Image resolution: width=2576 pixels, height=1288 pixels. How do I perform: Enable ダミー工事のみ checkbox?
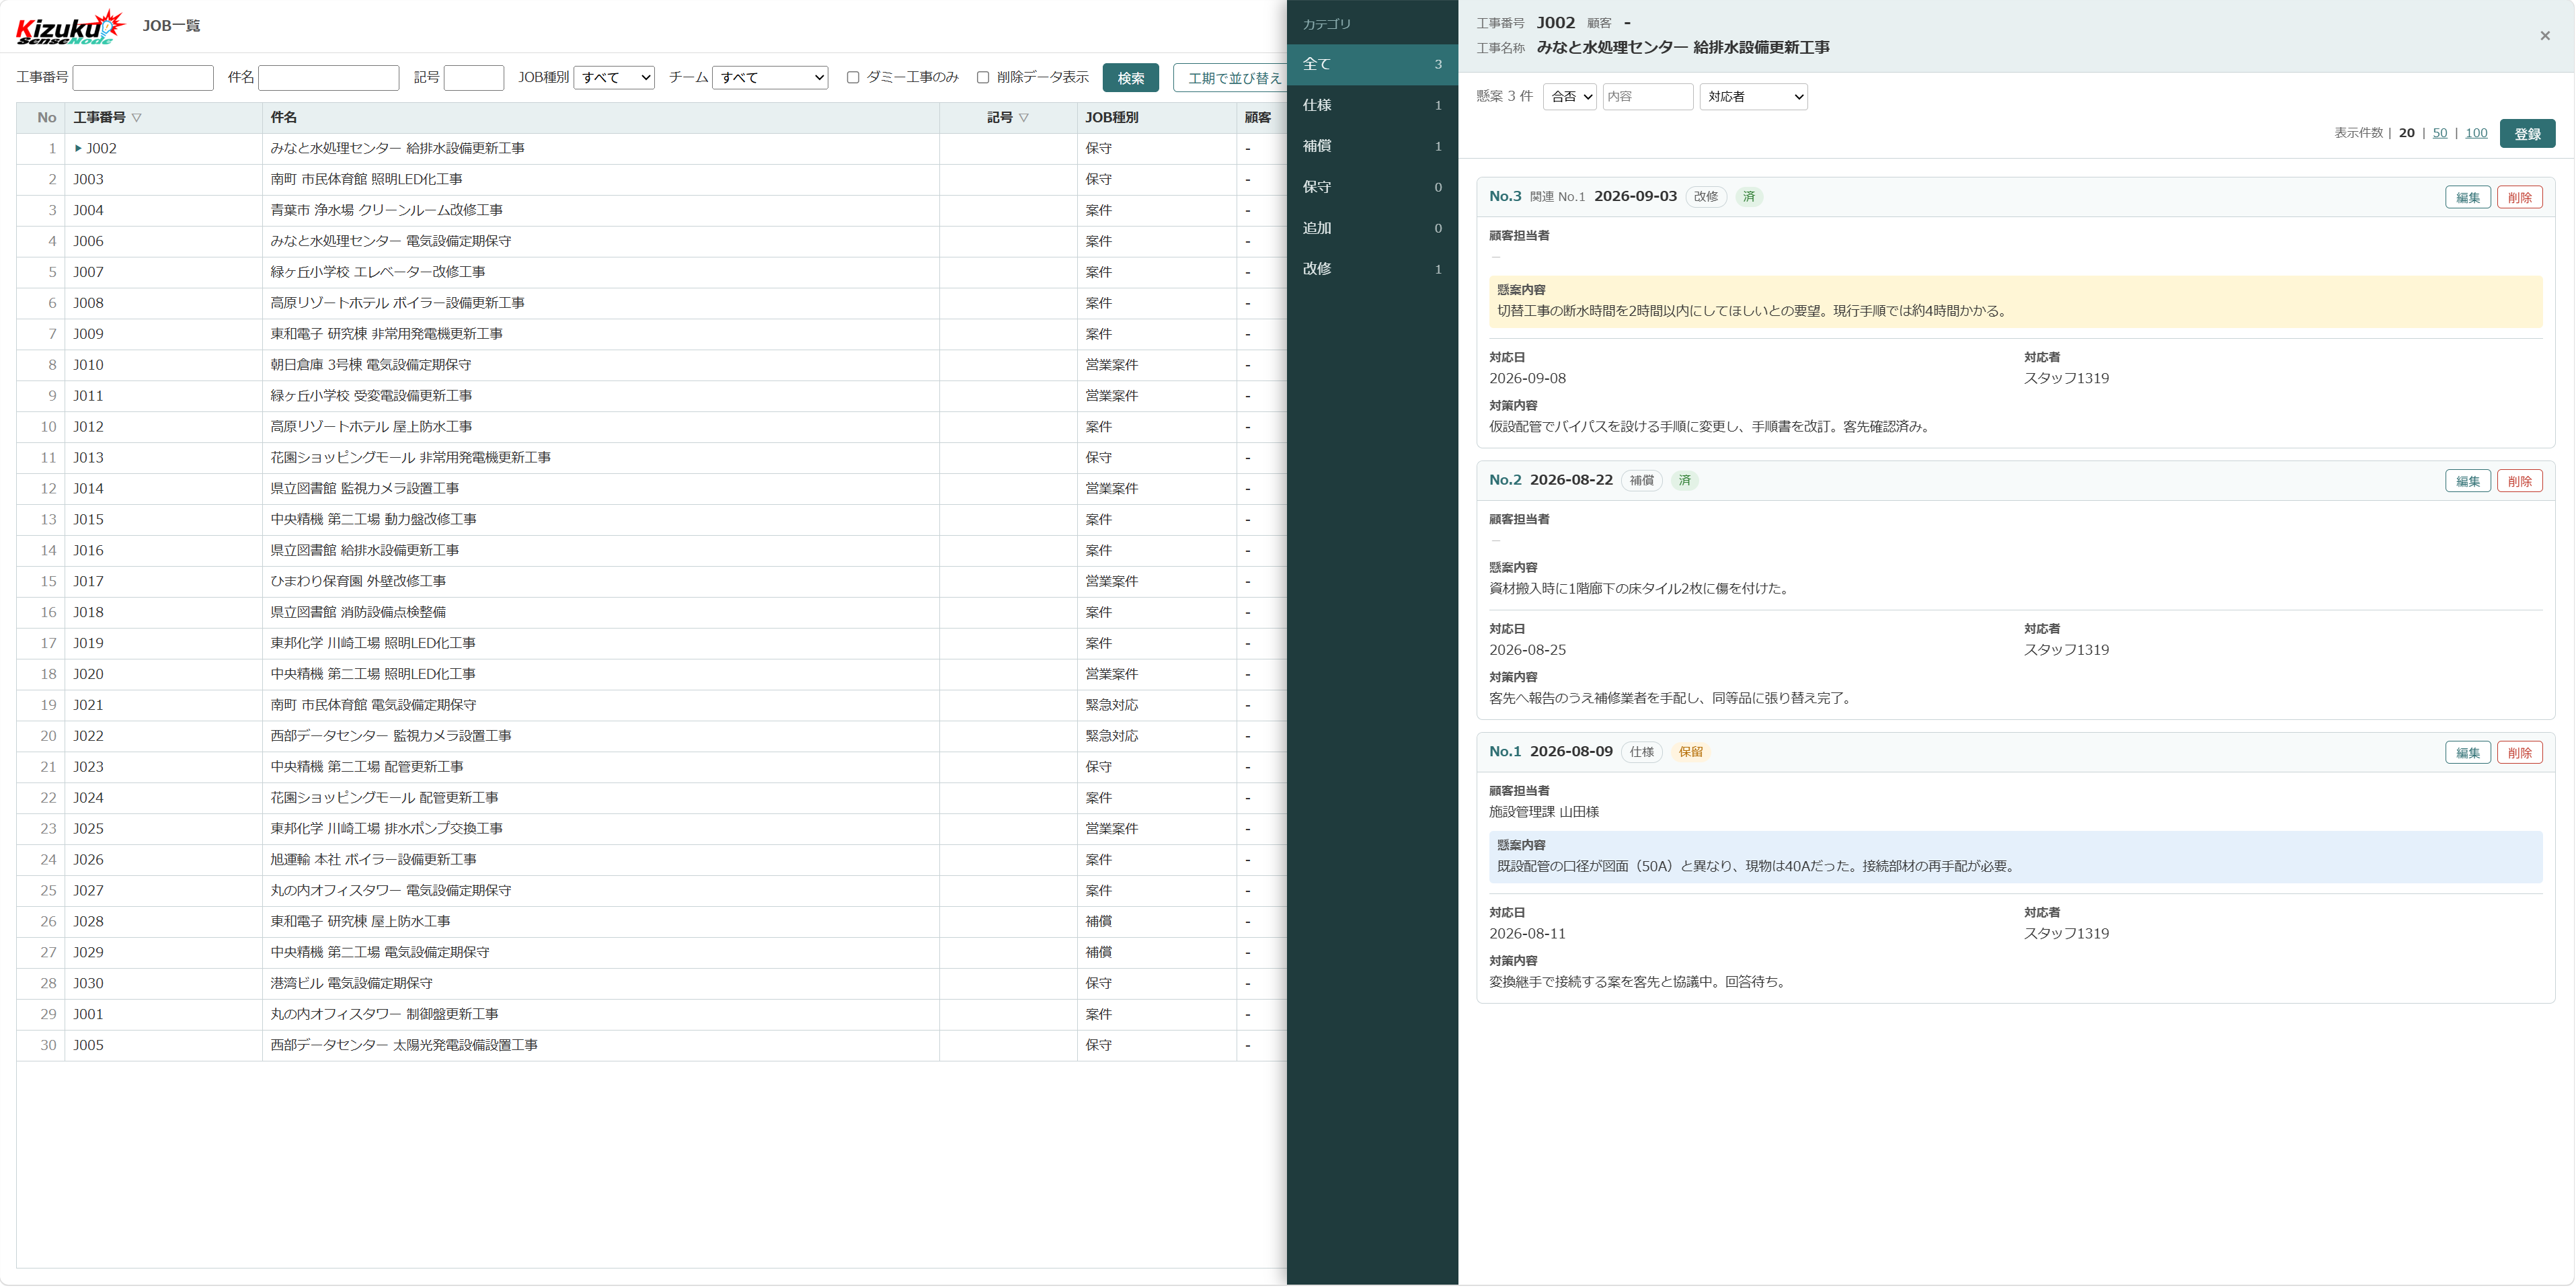[853, 78]
